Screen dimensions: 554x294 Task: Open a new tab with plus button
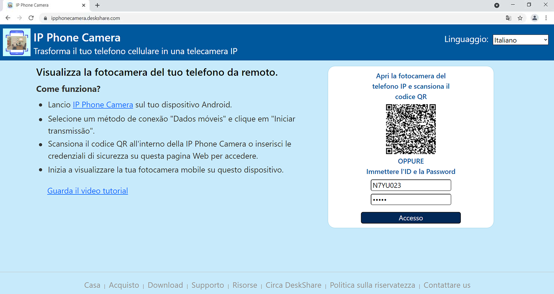pyautogui.click(x=97, y=5)
